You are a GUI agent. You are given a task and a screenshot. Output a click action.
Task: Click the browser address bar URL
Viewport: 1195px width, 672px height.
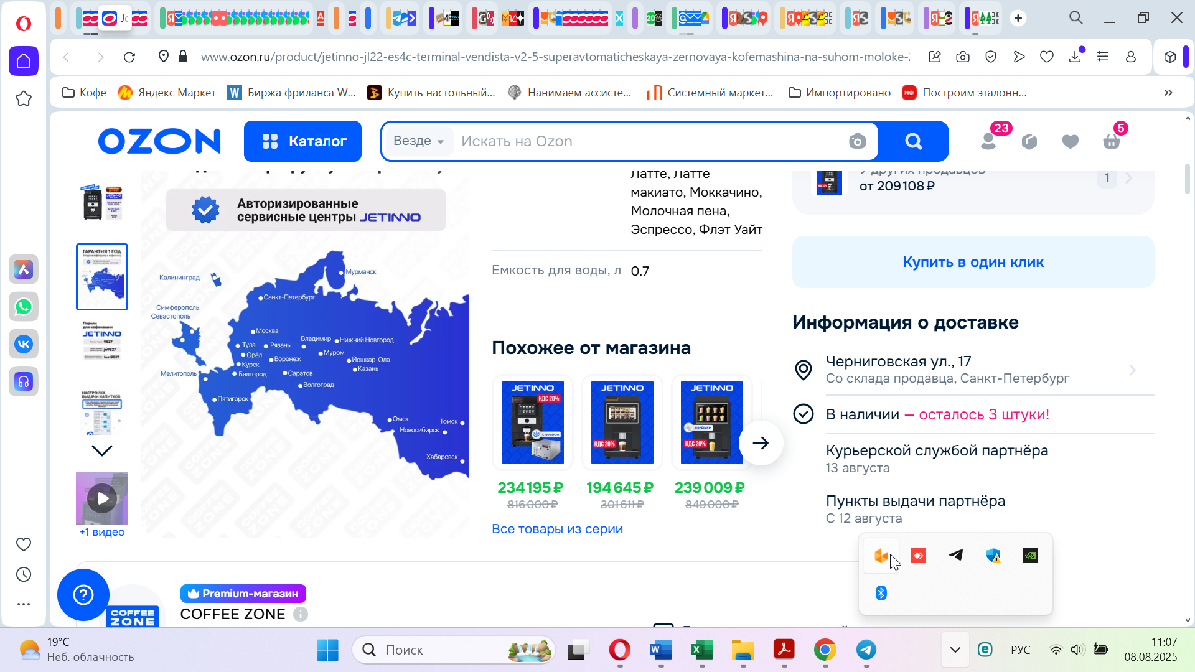(x=555, y=57)
